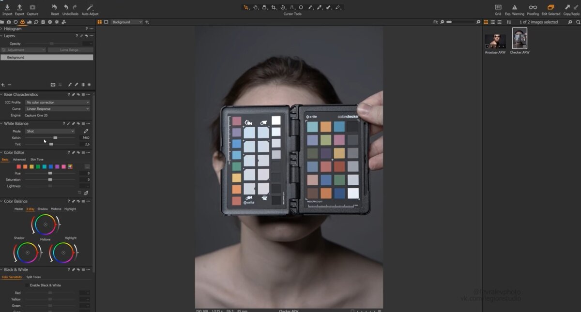
Task: Toggle Exposure Warning
Action: [x=515, y=7]
